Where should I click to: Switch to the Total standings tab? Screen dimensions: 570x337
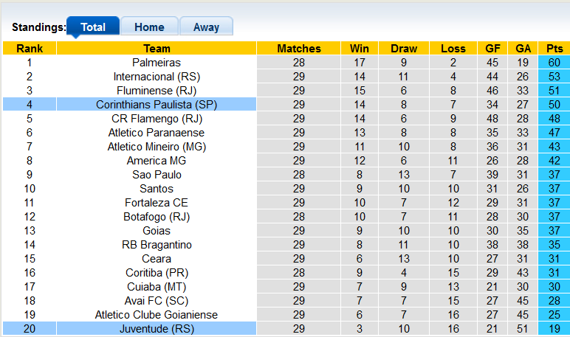pos(93,27)
